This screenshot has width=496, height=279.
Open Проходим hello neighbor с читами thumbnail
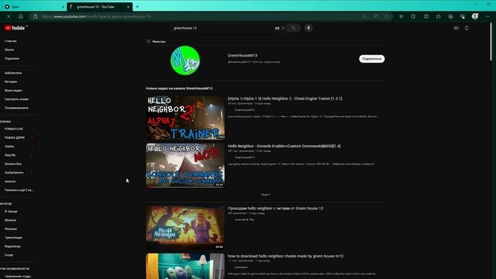(x=185, y=227)
